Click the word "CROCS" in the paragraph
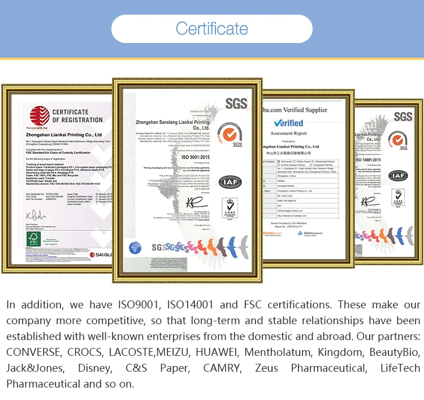This screenshot has height=400, width=424. (85, 352)
